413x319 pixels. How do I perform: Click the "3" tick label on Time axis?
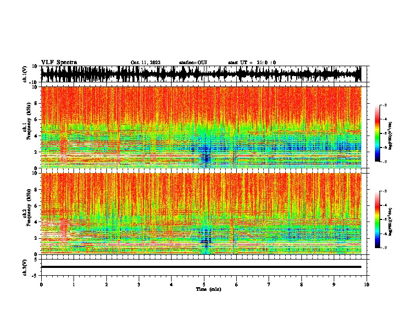coord(139,285)
